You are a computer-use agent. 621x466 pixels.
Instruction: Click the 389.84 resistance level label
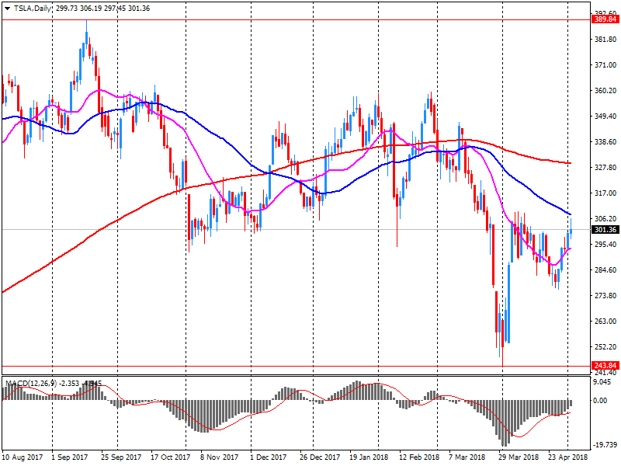(x=604, y=20)
